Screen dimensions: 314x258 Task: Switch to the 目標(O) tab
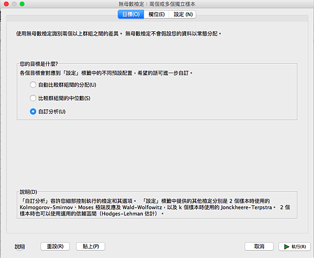(x=131, y=15)
